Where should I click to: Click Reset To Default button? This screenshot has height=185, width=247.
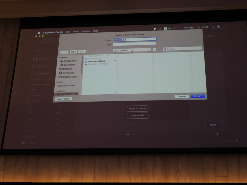pos(137,109)
